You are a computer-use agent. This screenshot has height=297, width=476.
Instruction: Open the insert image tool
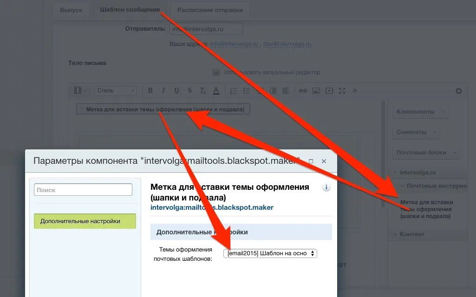coord(316,90)
